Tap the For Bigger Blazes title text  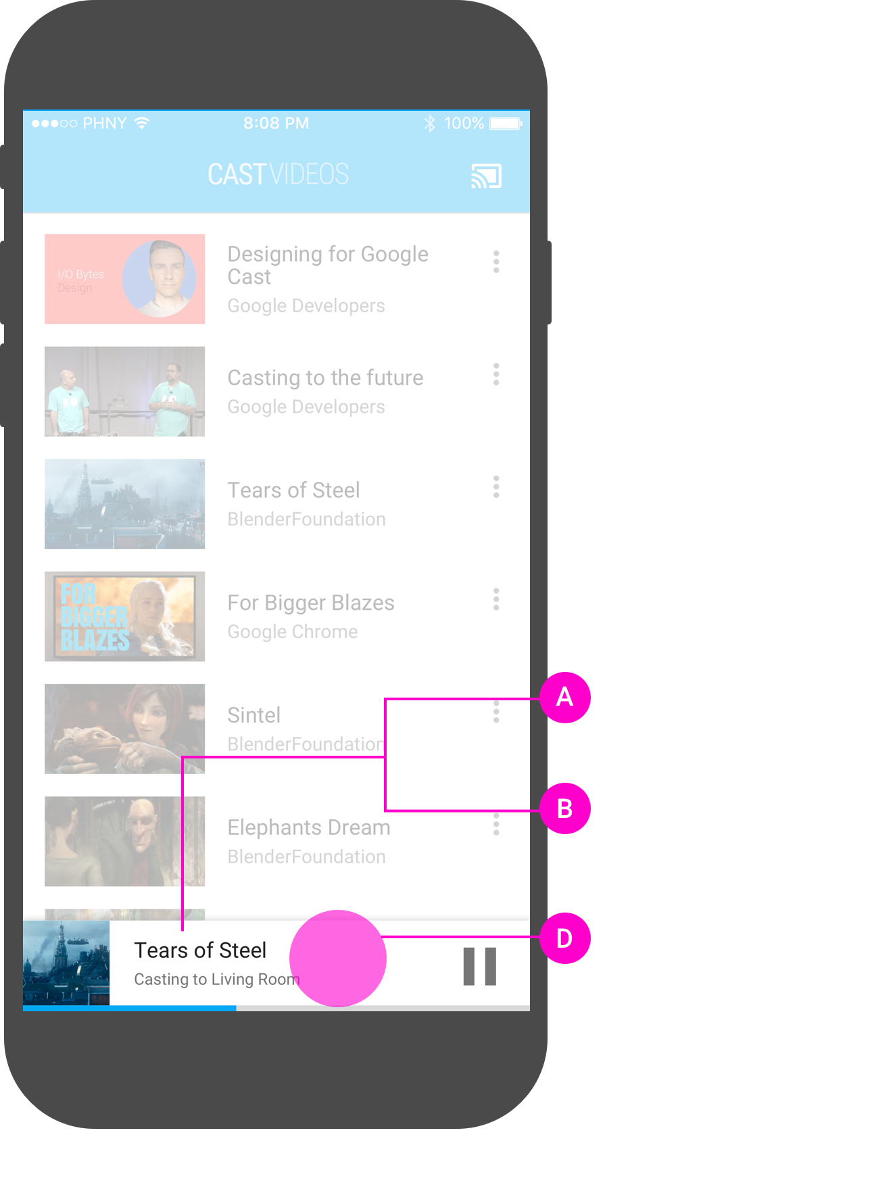[311, 602]
